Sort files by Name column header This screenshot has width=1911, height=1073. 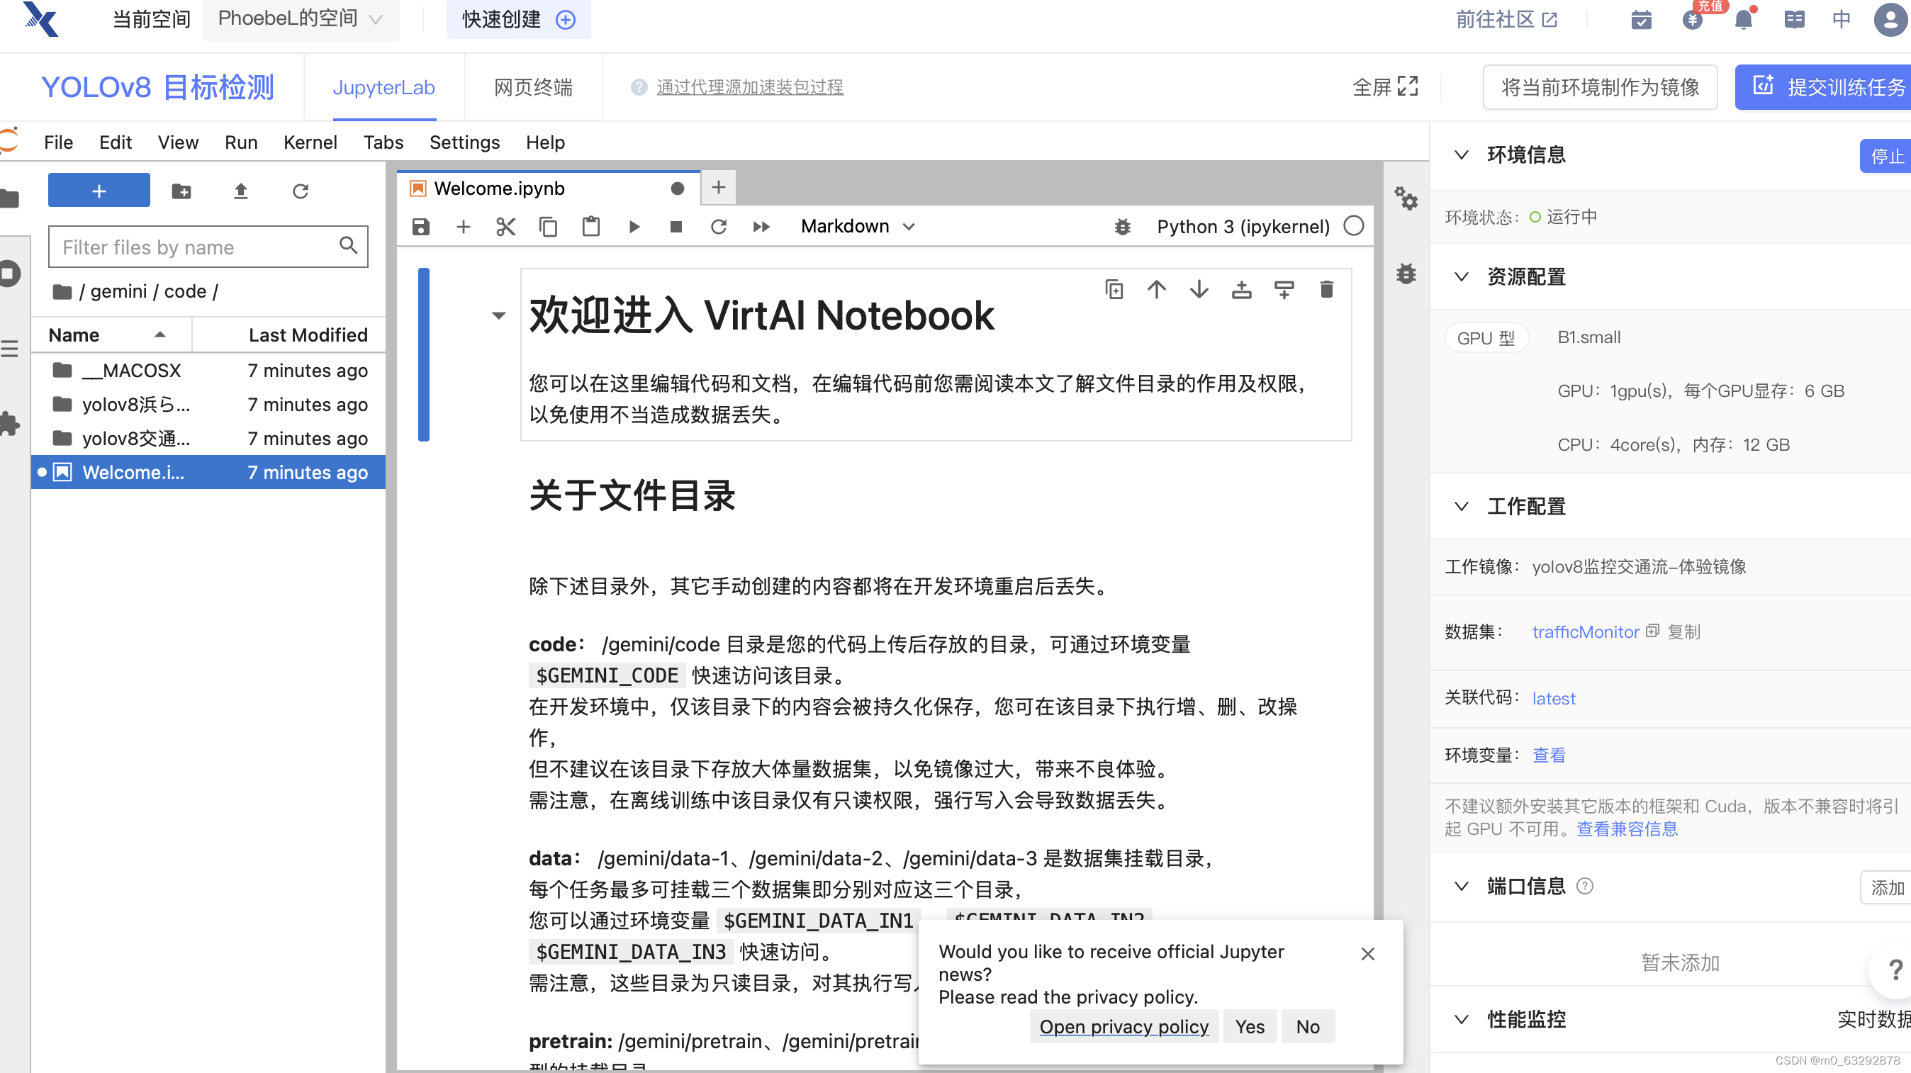(x=74, y=335)
